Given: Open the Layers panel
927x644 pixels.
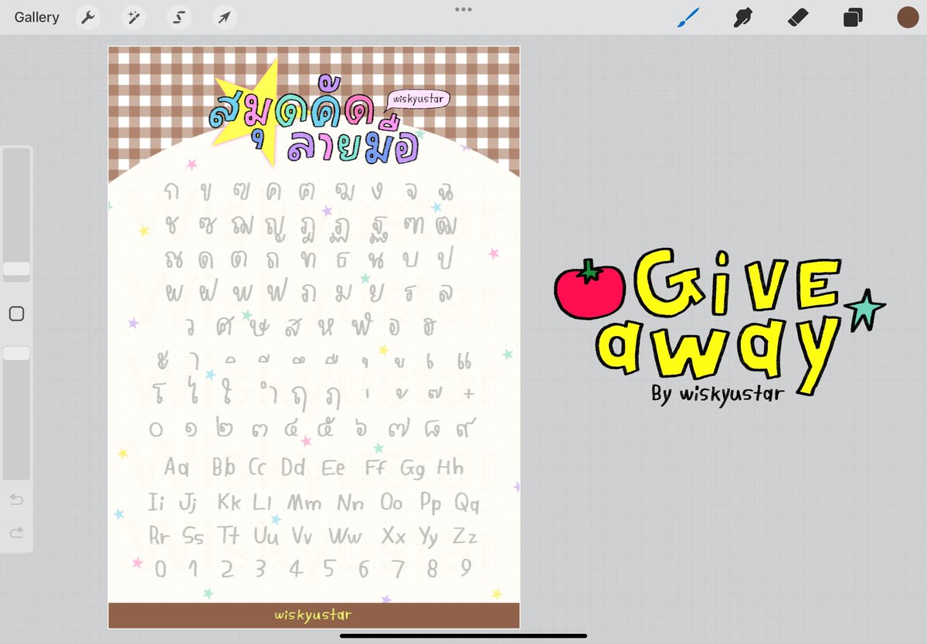Looking at the screenshot, I should pyautogui.click(x=853, y=17).
